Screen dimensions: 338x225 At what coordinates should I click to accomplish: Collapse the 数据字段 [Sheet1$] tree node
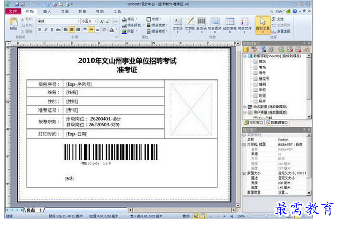pos(245,56)
